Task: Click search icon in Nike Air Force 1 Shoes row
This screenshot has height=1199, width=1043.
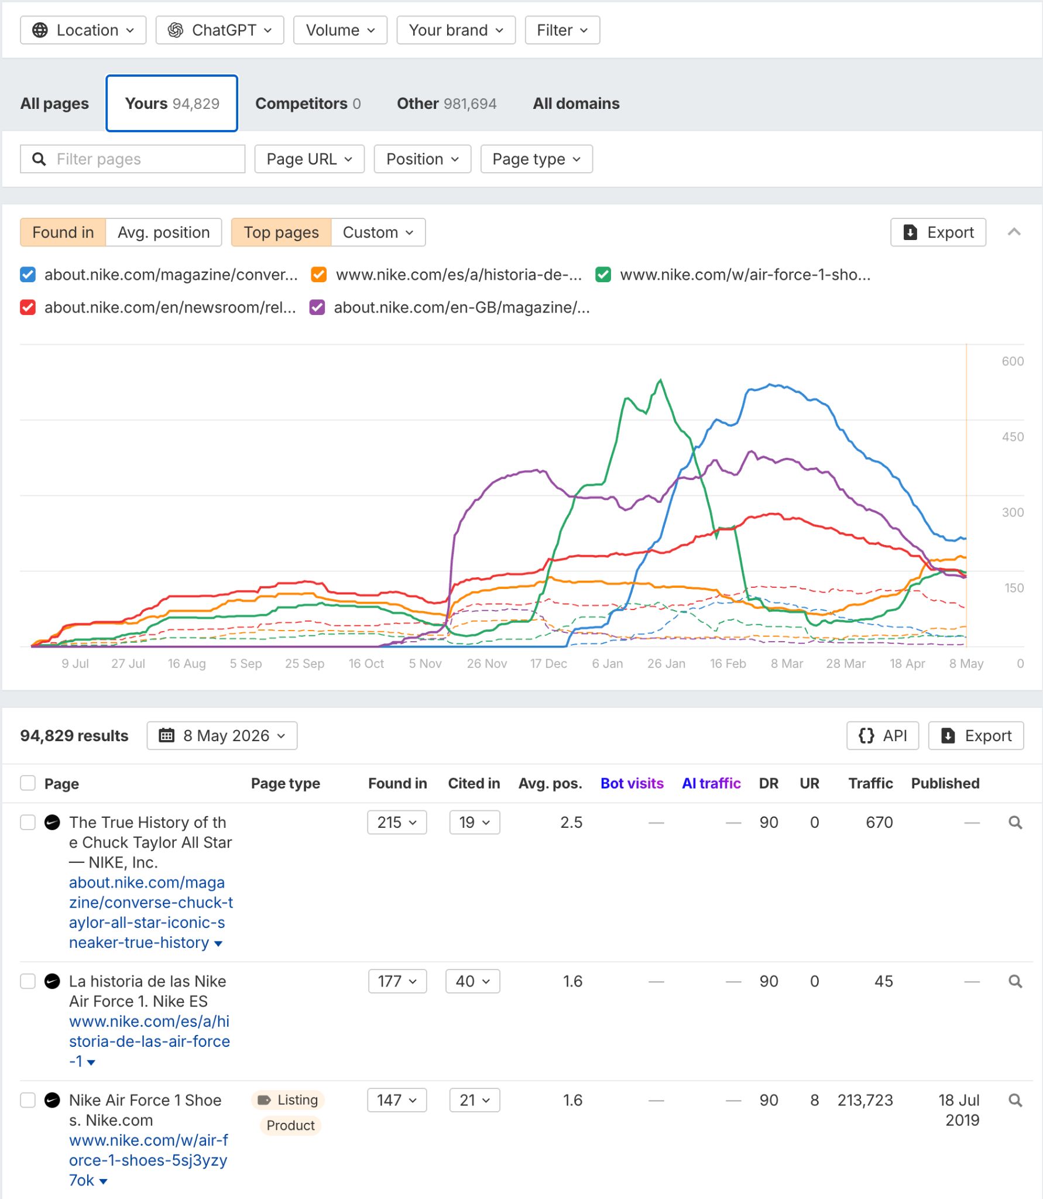Action: [1015, 1100]
